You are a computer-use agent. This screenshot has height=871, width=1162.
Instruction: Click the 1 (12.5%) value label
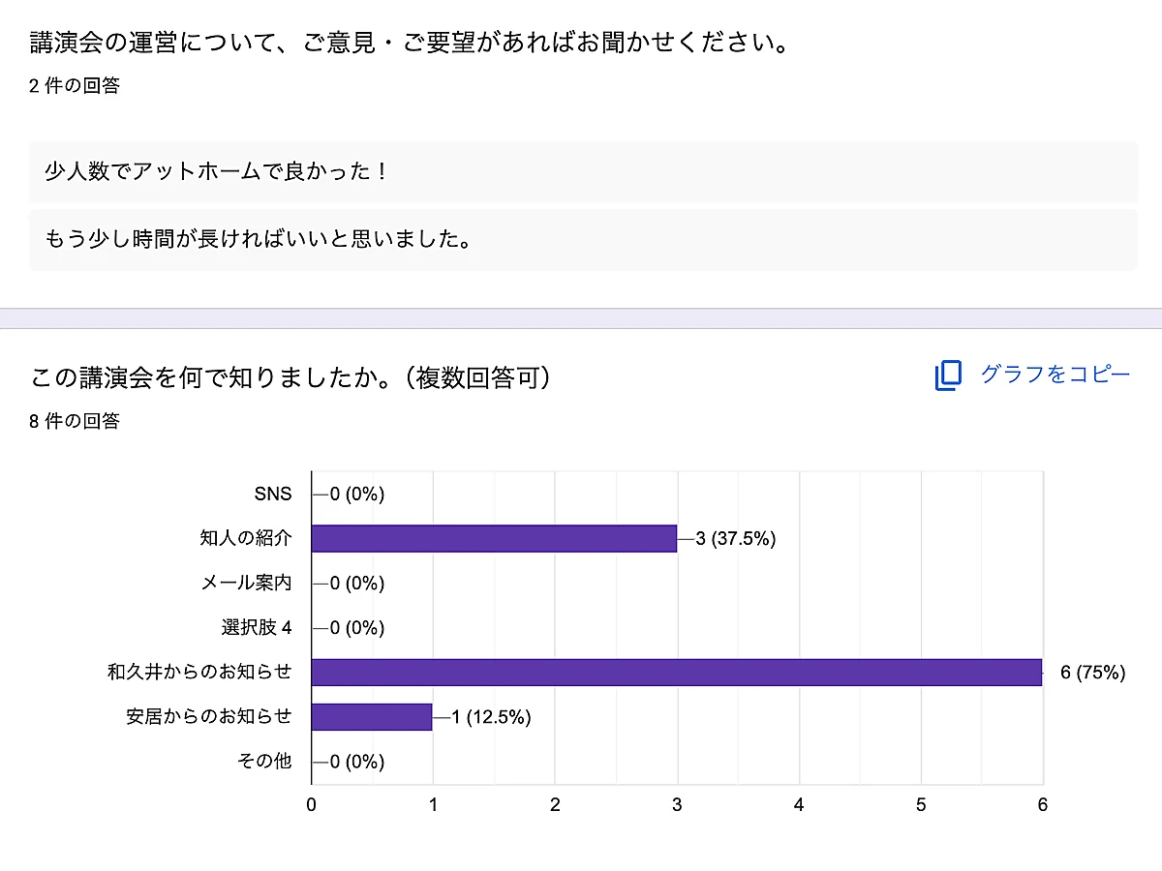491,717
